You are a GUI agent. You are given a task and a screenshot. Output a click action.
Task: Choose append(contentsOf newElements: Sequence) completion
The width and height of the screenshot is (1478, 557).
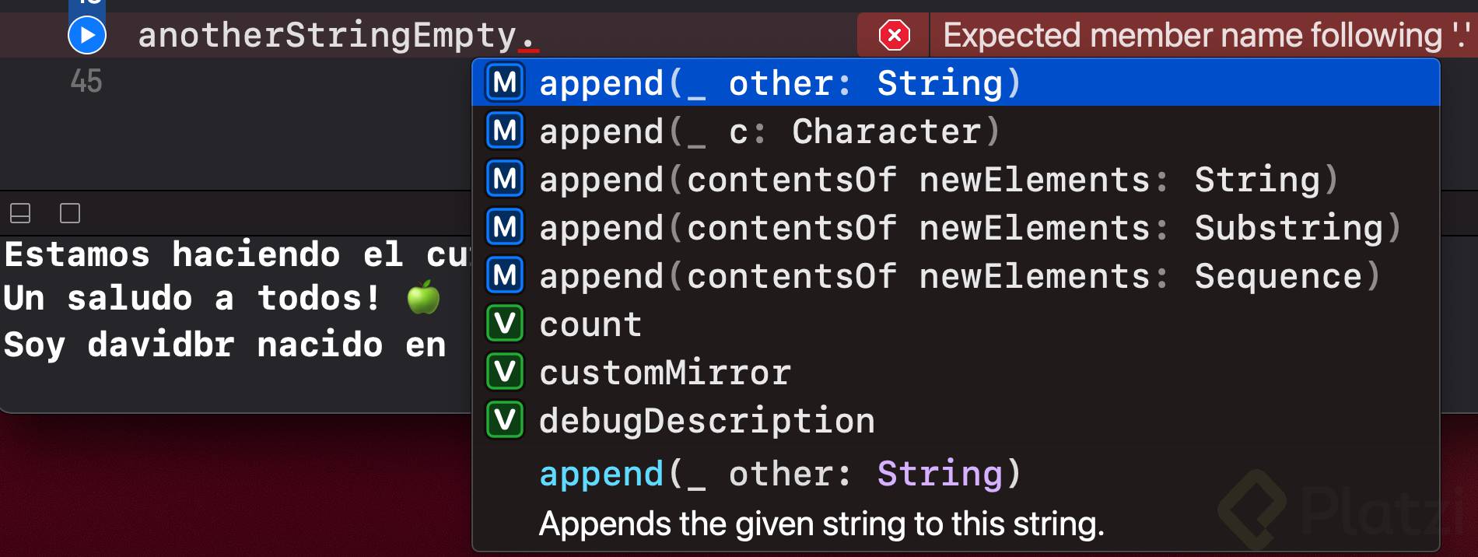point(958,275)
